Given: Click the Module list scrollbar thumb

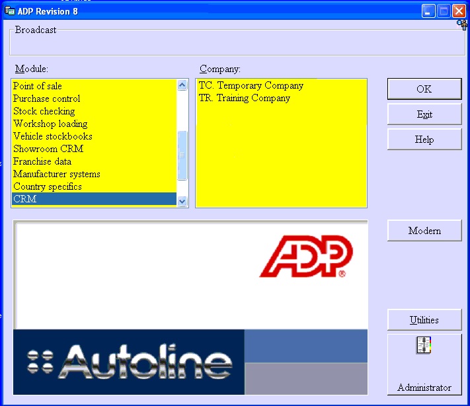Looking at the screenshot, I should [182, 155].
